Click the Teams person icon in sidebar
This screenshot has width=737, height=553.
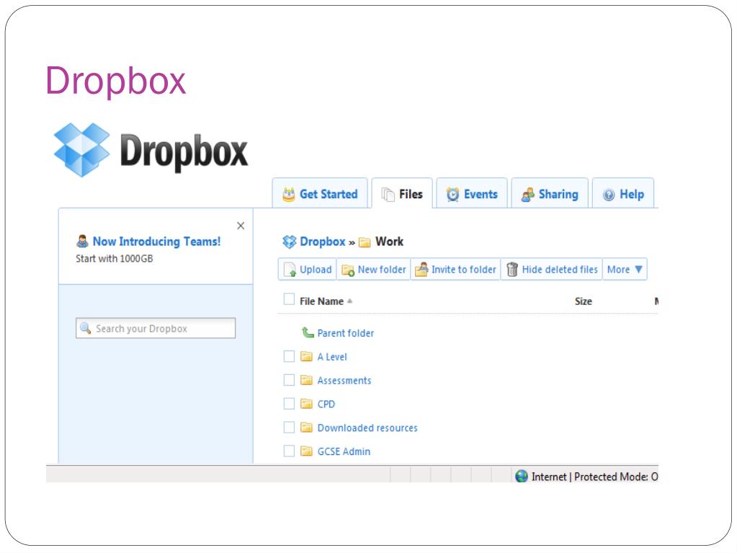82,242
